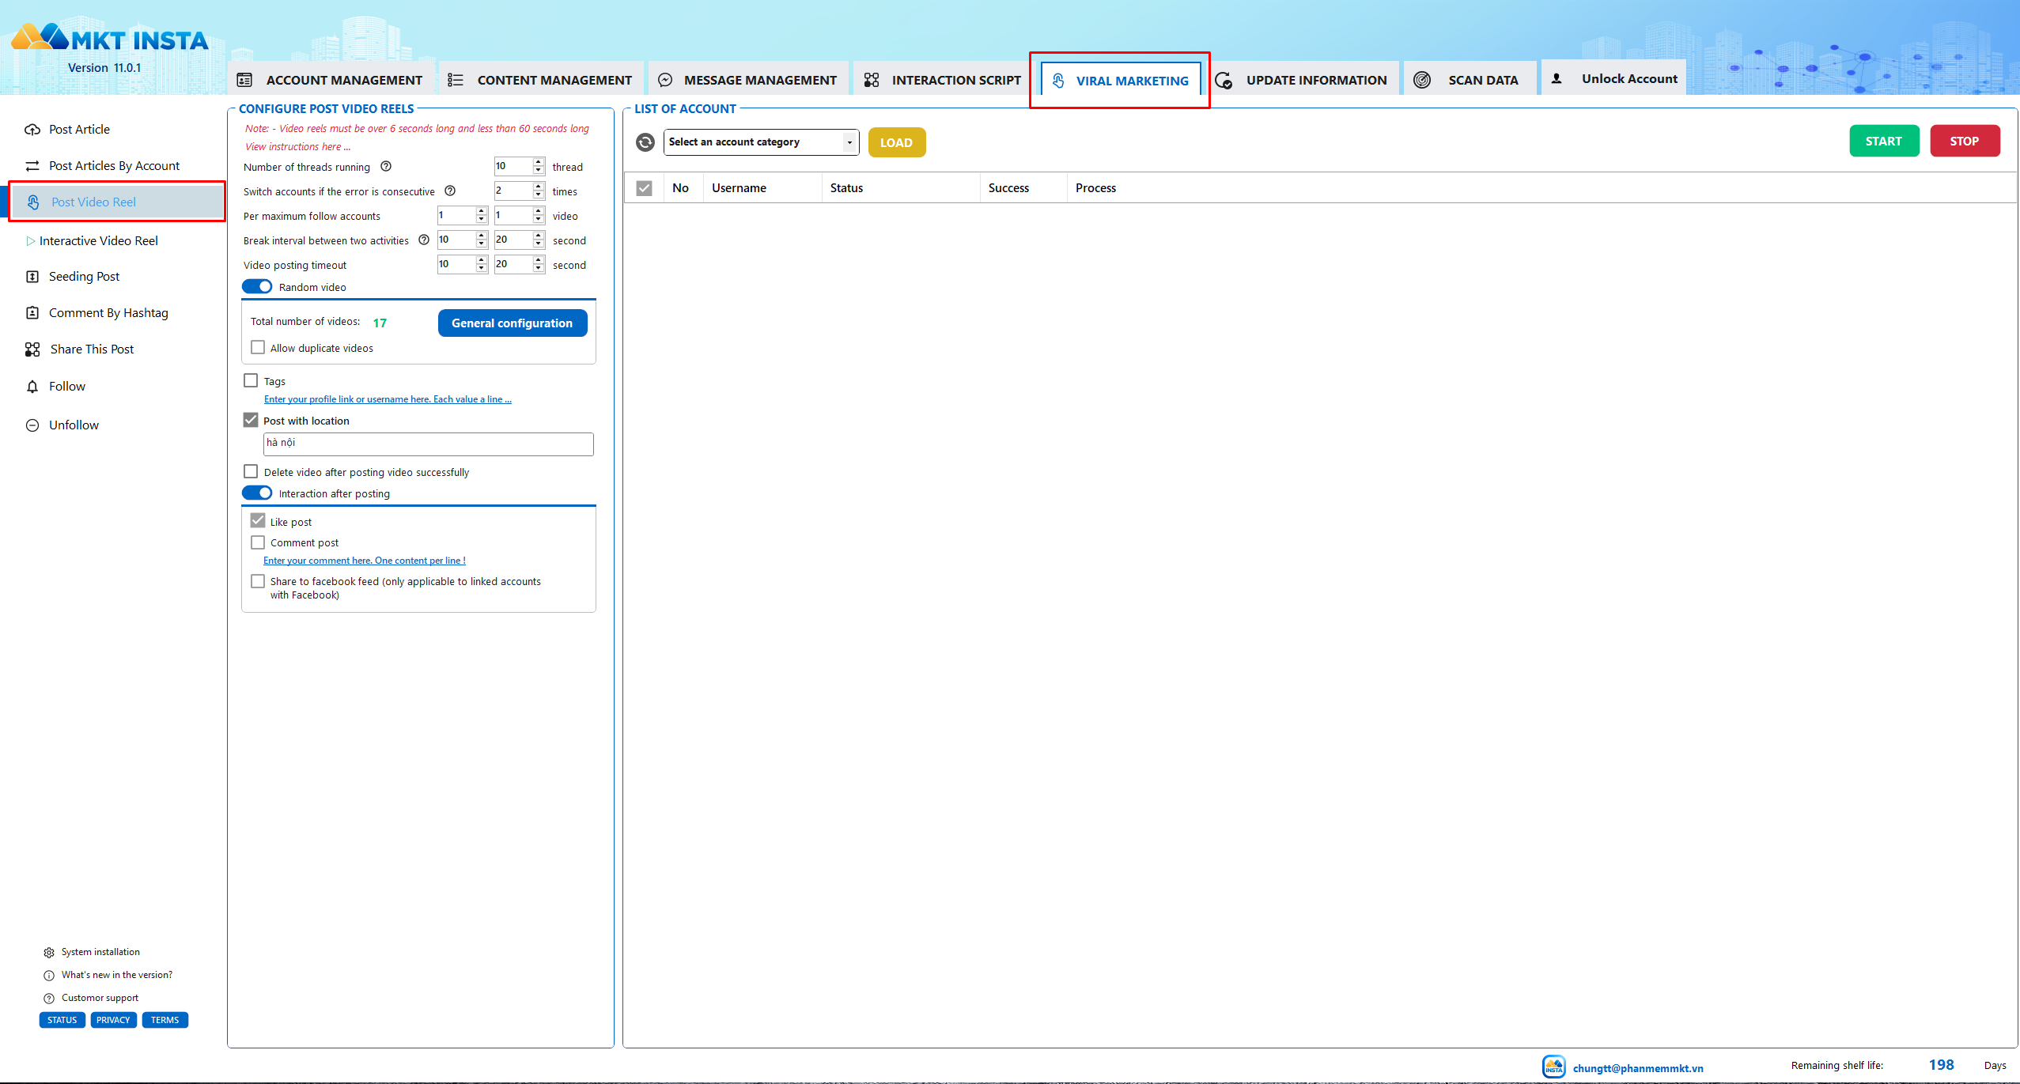
Task: Click the Interaction Script icon
Action: pos(872,80)
